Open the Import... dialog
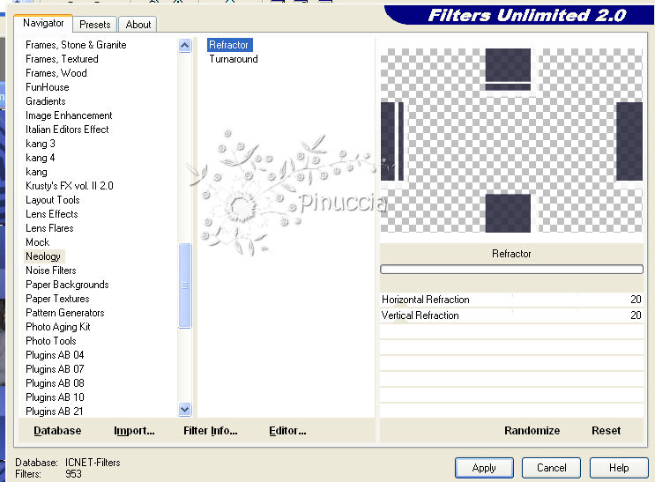 pos(134,431)
